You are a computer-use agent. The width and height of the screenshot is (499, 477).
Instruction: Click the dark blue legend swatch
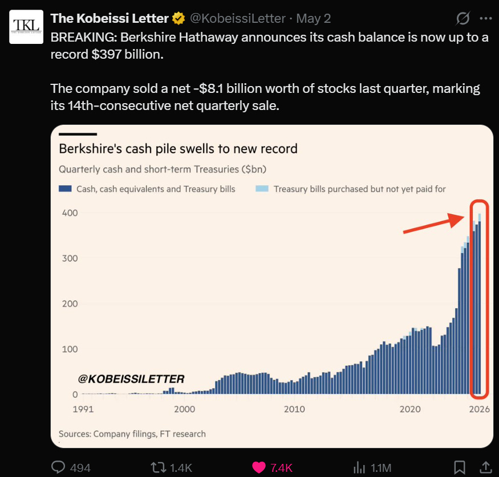point(65,189)
